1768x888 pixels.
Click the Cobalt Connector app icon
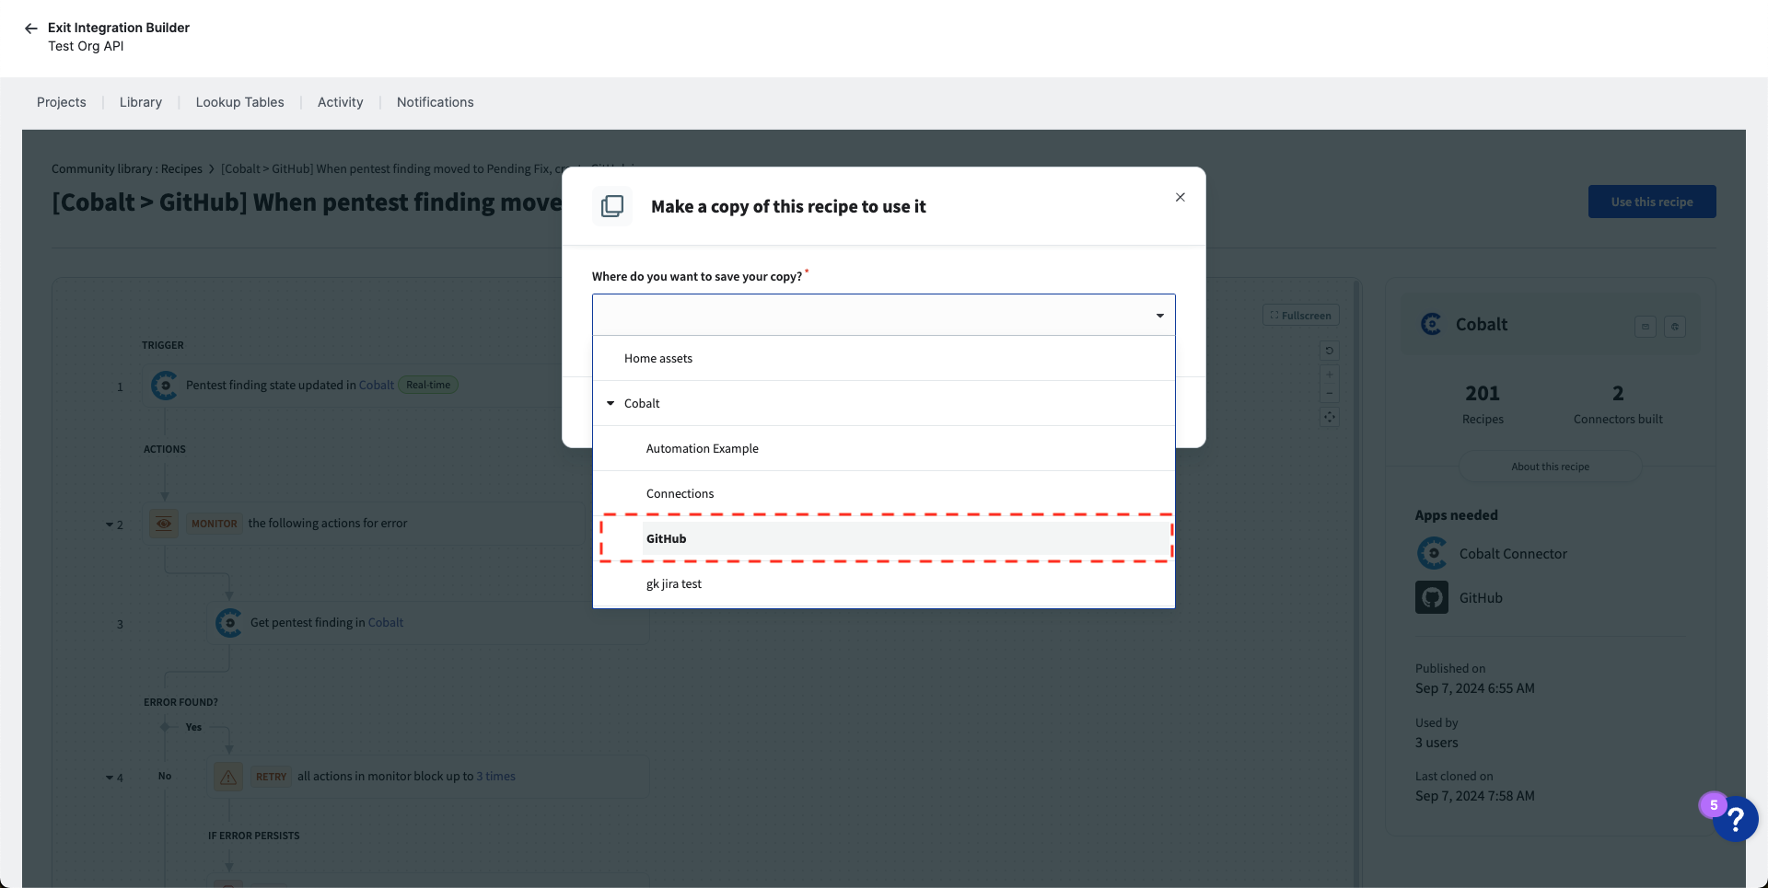pyautogui.click(x=1432, y=553)
